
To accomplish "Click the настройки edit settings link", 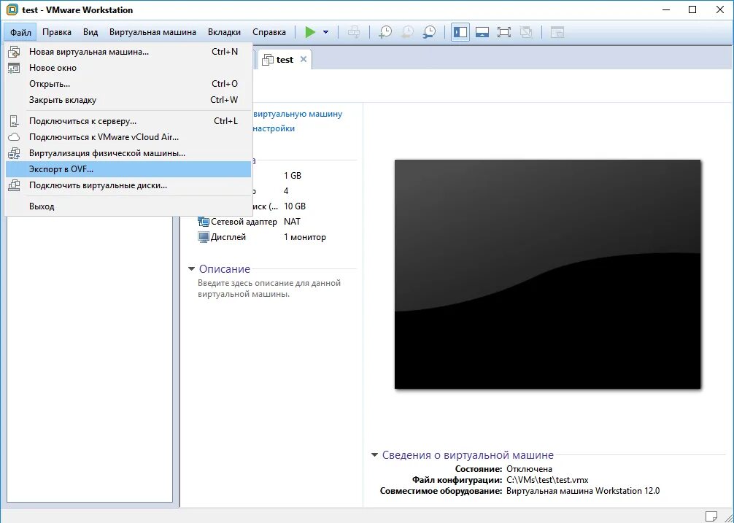I will tap(274, 128).
